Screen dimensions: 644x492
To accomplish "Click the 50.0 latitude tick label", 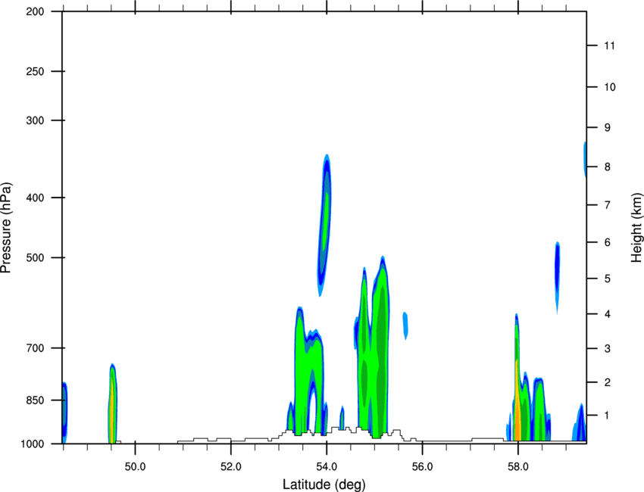I will point(135,467).
